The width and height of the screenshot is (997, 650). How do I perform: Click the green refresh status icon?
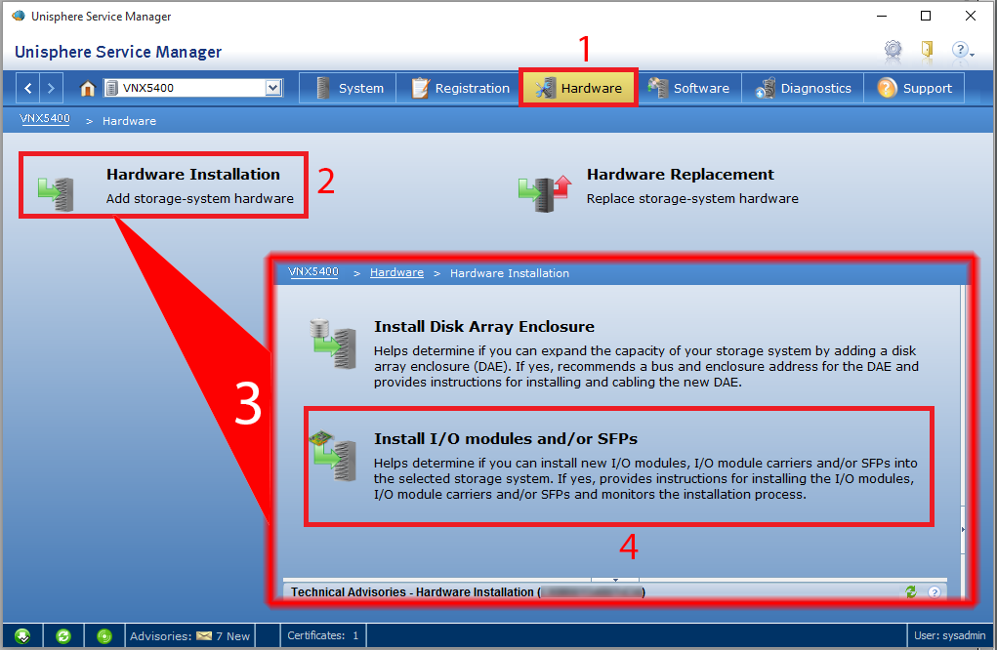tap(62, 635)
